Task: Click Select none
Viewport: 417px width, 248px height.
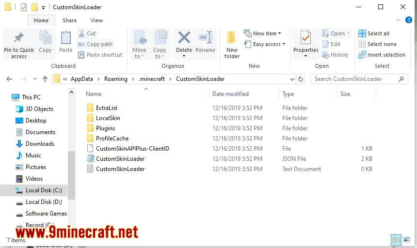Action: (x=377, y=44)
